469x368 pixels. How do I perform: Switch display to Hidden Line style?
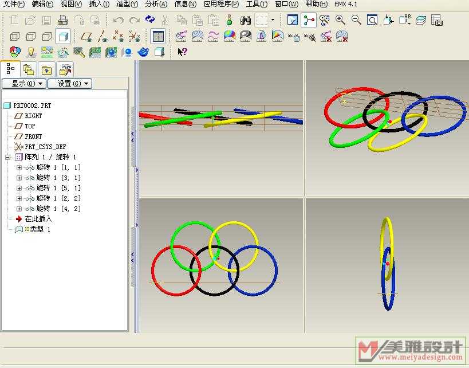[x=31, y=36]
